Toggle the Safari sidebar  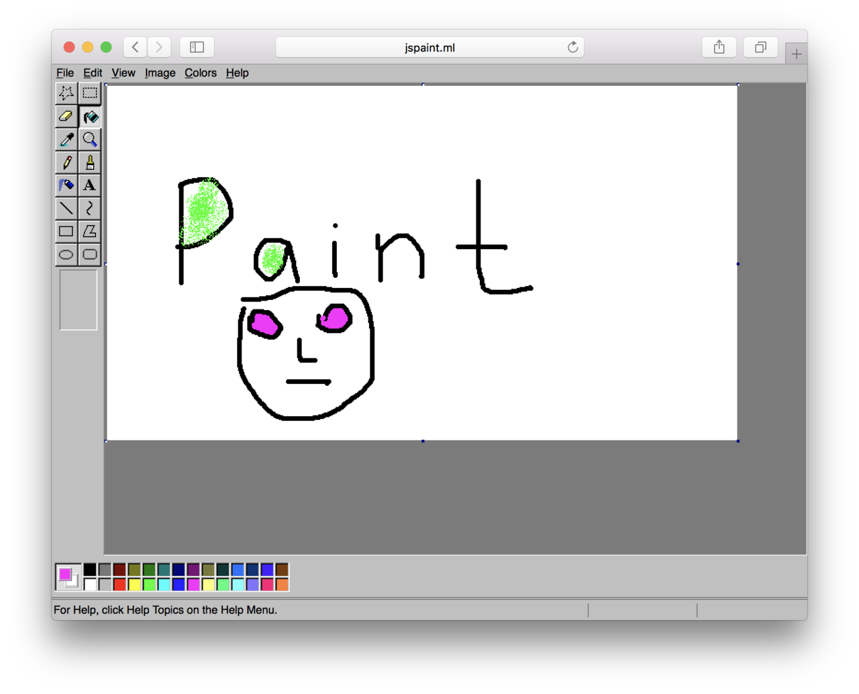(x=197, y=47)
